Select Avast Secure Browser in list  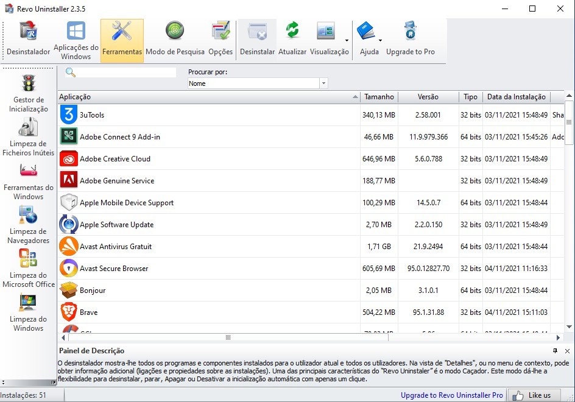tap(114, 269)
